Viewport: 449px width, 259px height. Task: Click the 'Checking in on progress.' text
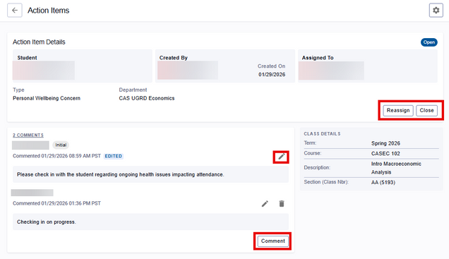coord(47,222)
